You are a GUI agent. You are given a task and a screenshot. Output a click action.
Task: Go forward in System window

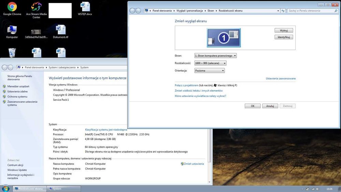click(10, 68)
